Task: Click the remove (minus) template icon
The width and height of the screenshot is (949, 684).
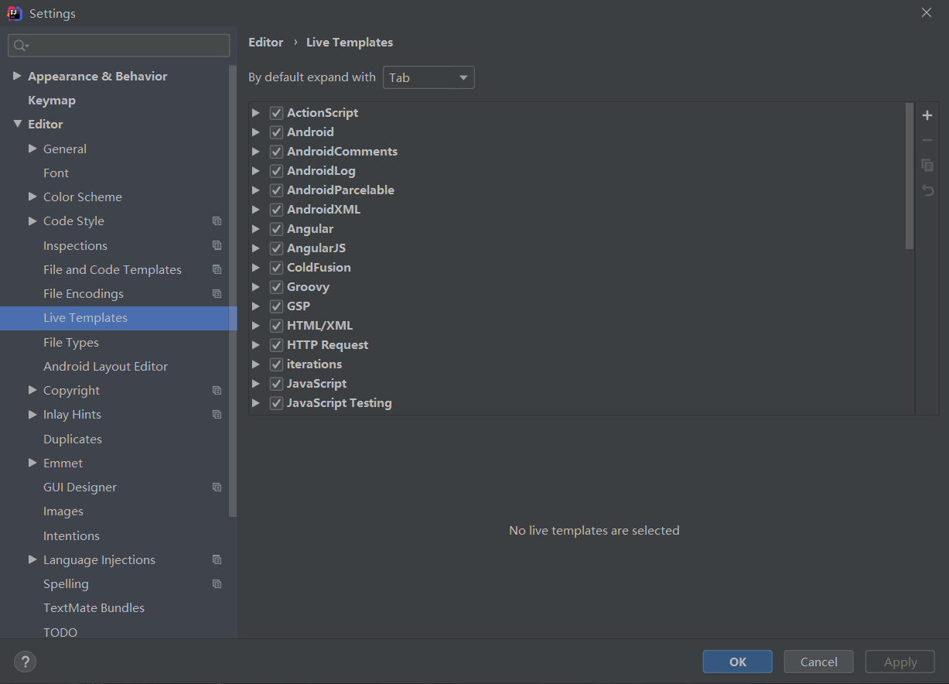Action: 927,140
